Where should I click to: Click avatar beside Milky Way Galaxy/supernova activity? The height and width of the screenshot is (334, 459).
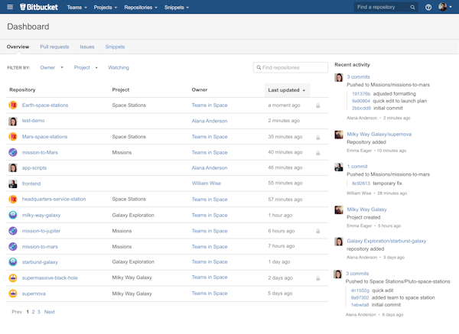tap(339, 135)
